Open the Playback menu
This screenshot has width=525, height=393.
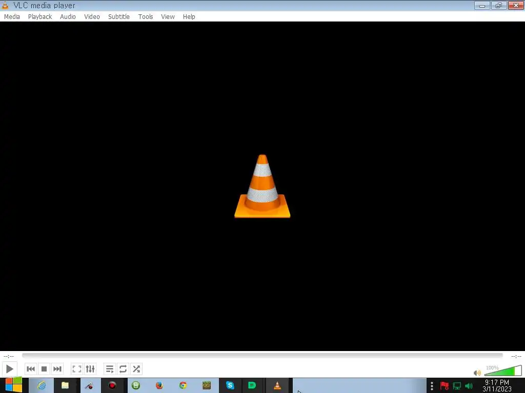click(x=40, y=17)
